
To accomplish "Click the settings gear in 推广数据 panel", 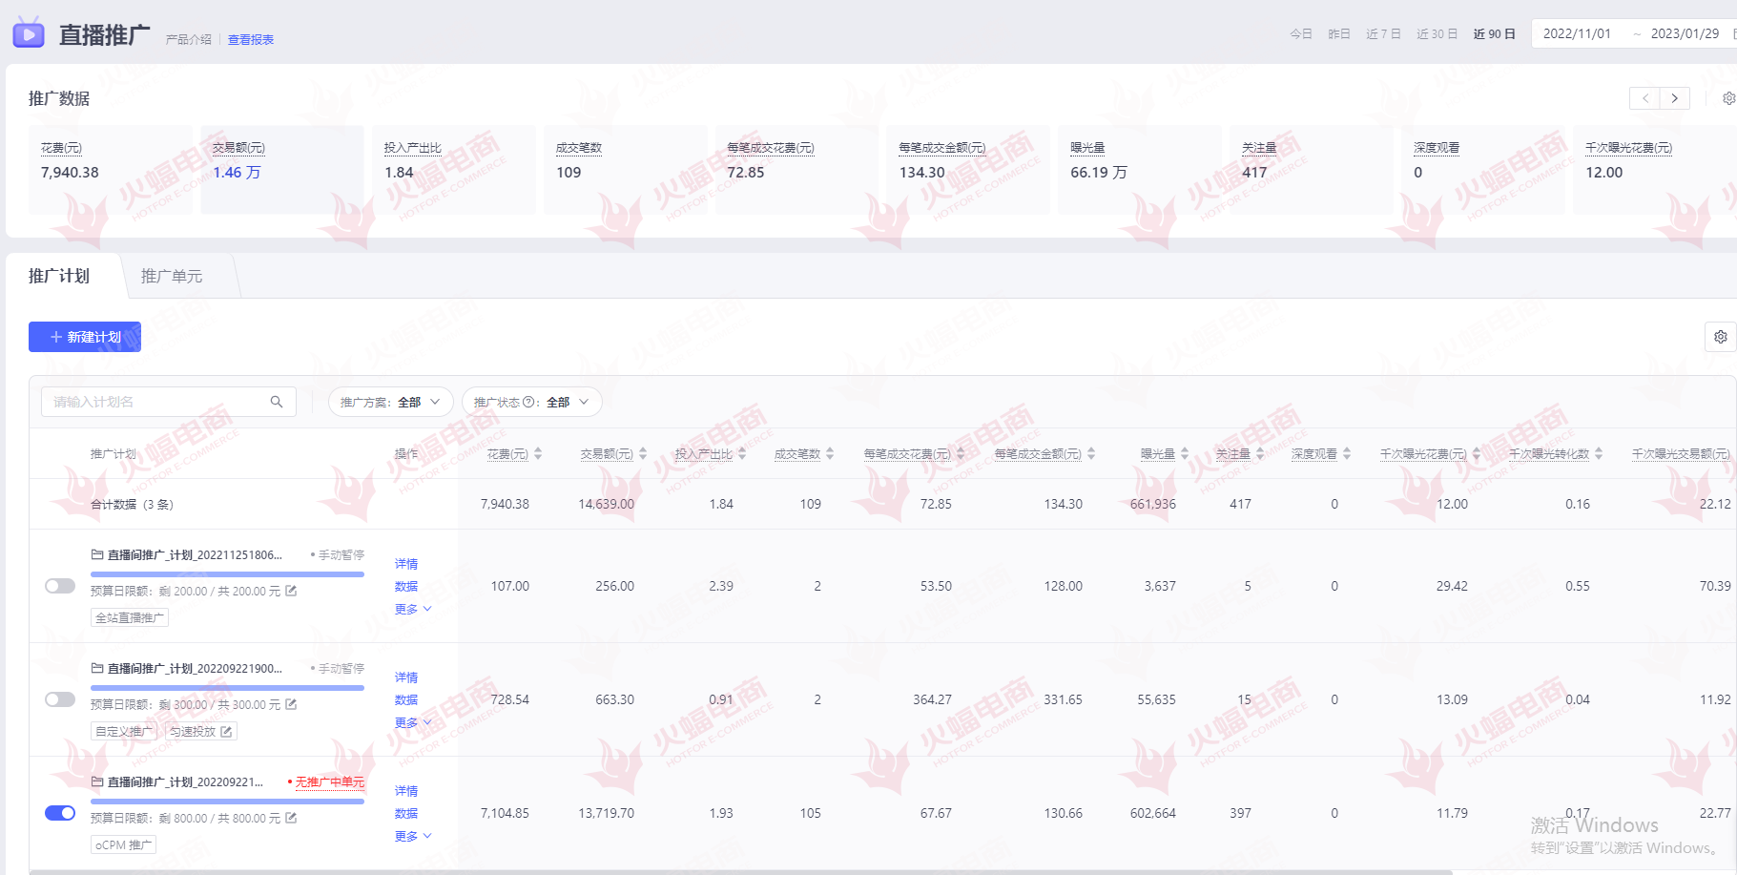I will coord(1728,98).
